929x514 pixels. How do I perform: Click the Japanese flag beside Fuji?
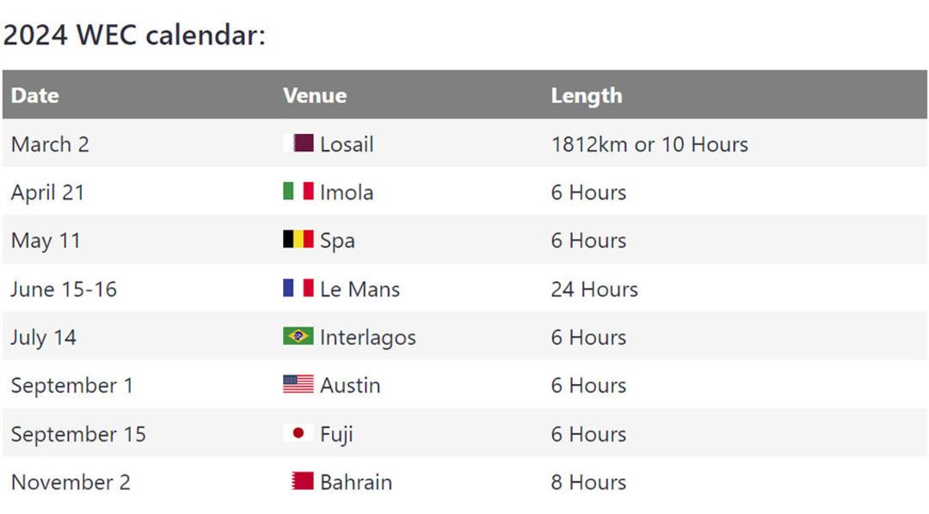(298, 433)
